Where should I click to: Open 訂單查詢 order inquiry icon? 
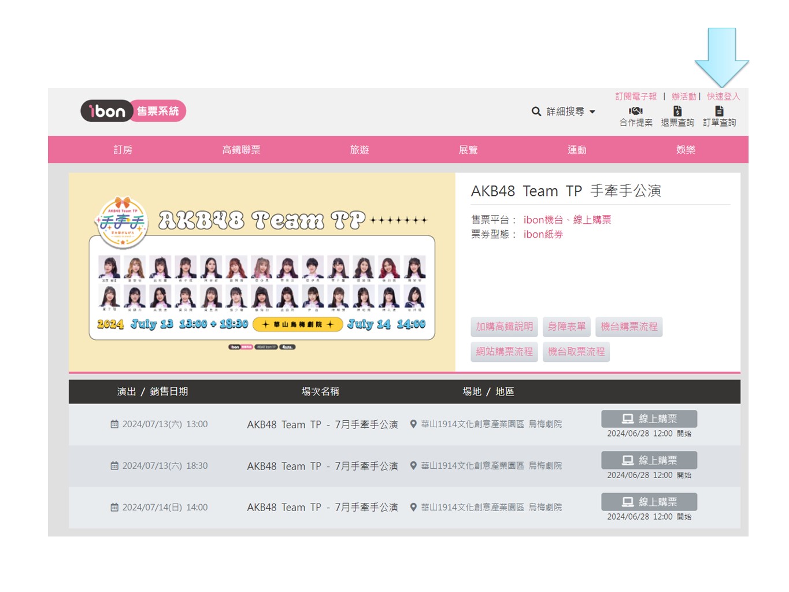click(719, 111)
